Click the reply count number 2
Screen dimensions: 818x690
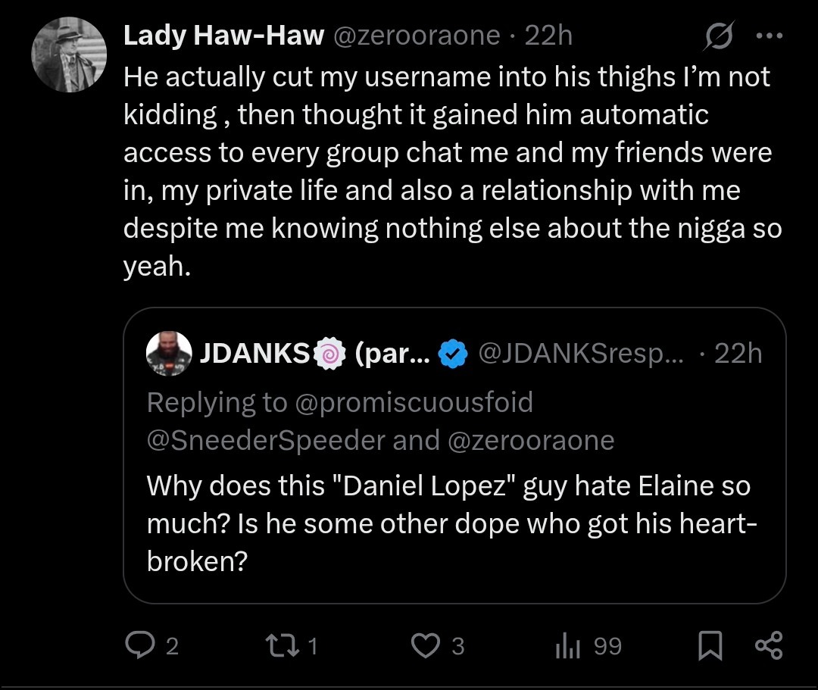click(x=172, y=646)
